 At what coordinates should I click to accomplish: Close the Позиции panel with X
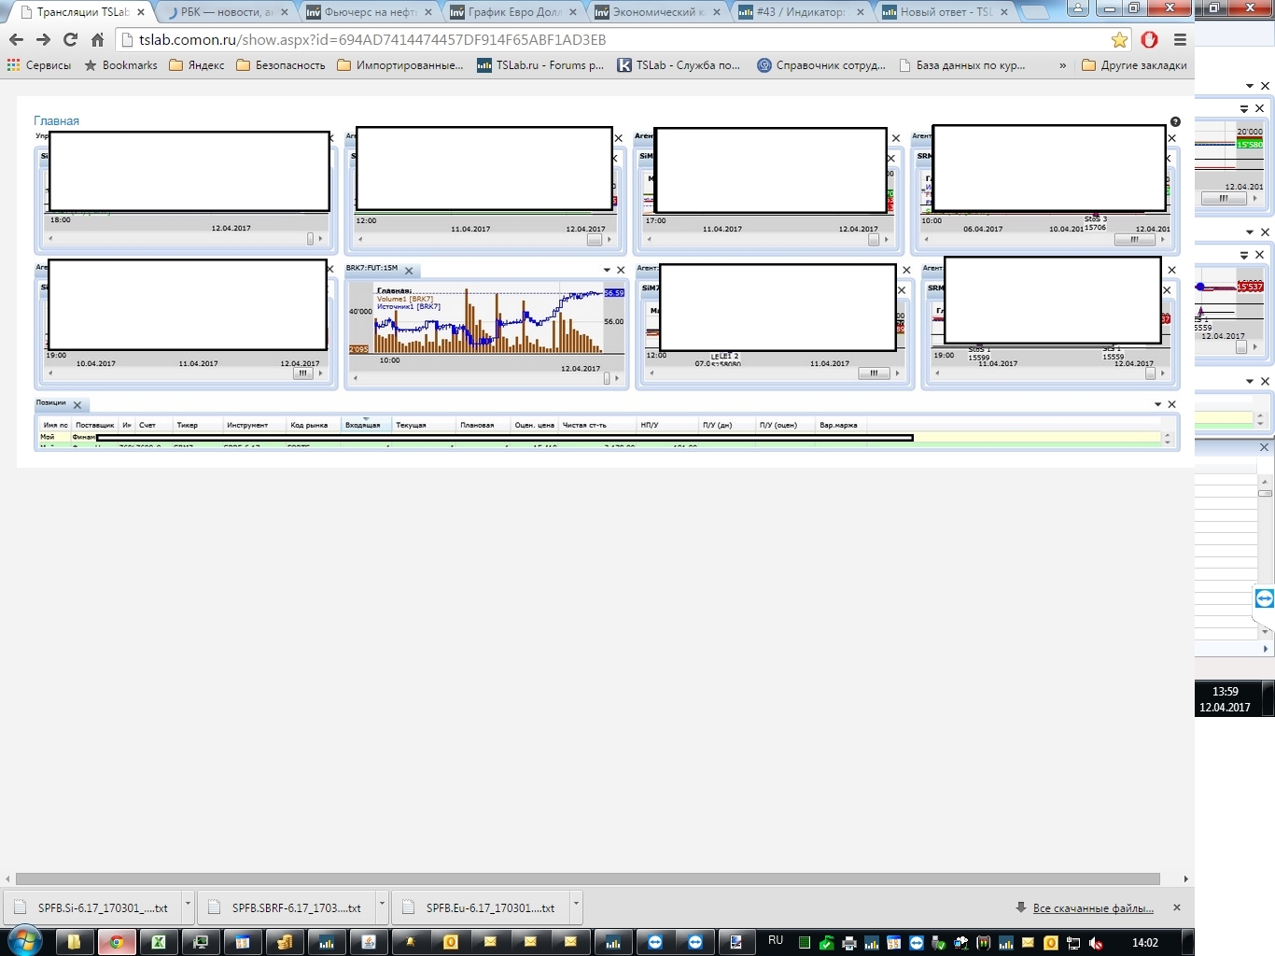pos(1172,404)
